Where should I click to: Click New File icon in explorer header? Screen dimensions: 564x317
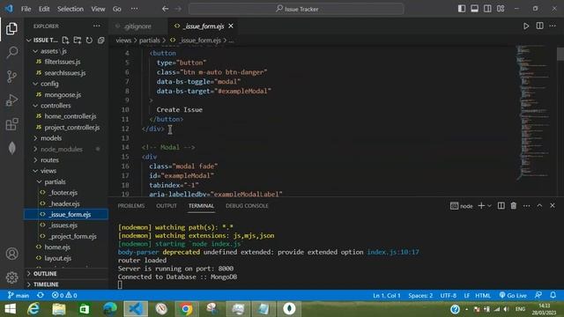coord(65,41)
